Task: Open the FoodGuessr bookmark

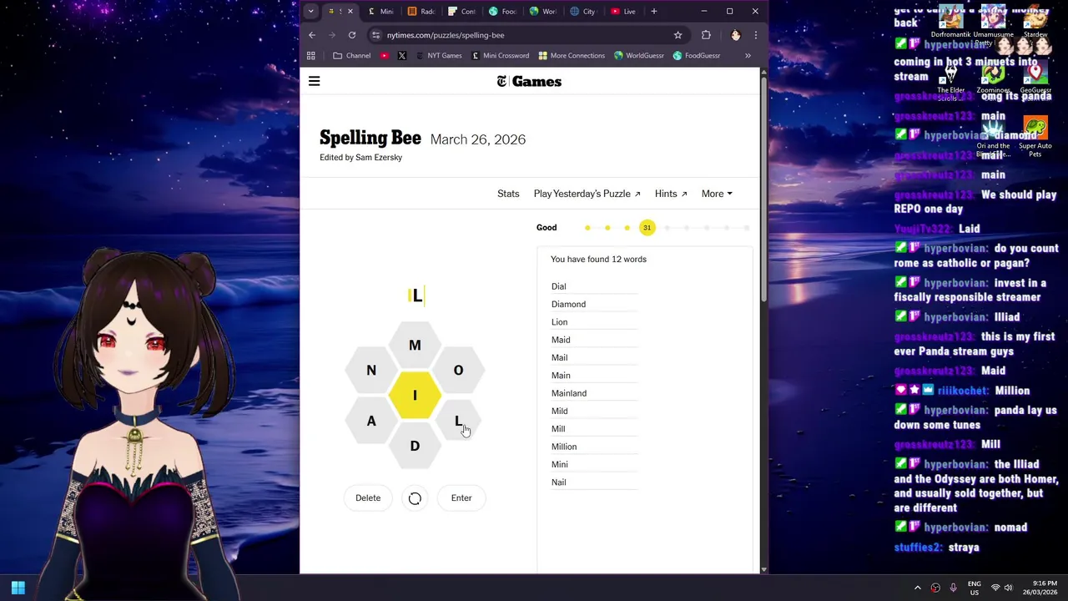Action: [x=697, y=56]
